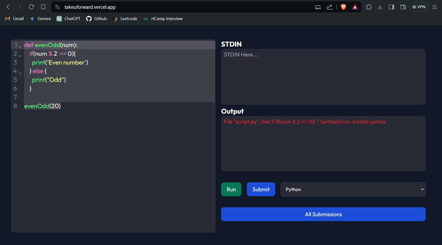Image resolution: width=442 pixels, height=245 pixels.
Task: Click line number 8 in the gutter
Action: point(15,106)
